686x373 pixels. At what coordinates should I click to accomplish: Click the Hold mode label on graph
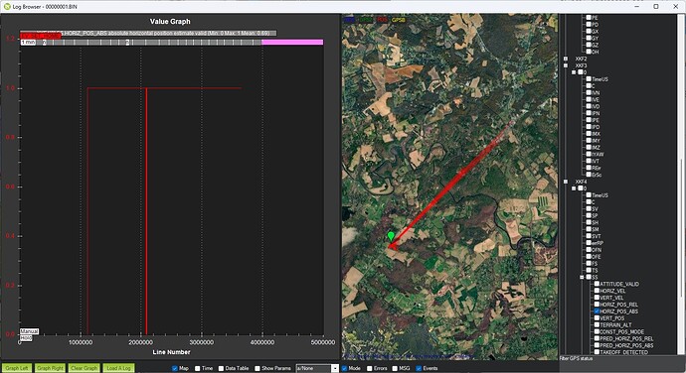pos(26,338)
